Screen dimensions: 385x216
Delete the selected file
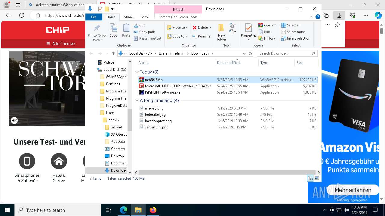pyautogui.click(x=200, y=28)
